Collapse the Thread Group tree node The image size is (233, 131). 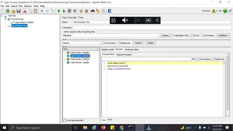coord(5,19)
